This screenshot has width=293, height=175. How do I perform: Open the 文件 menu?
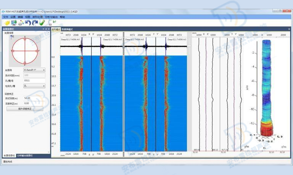pos(6,17)
